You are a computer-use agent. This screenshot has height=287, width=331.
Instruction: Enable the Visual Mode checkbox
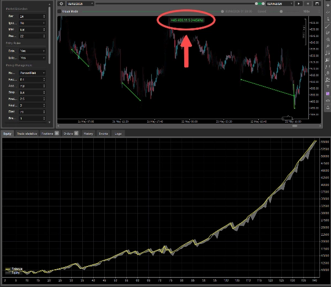click(x=60, y=11)
